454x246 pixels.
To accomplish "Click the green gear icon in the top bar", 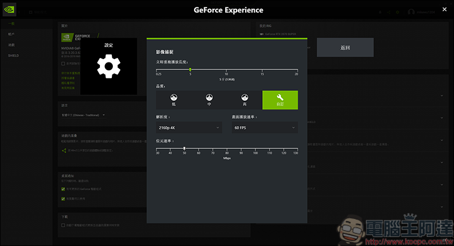I will coord(398,12).
